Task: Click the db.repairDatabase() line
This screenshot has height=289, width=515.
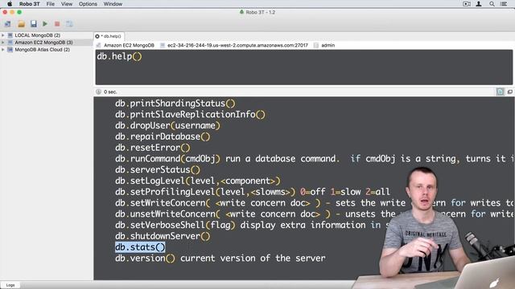Action: [x=163, y=136]
